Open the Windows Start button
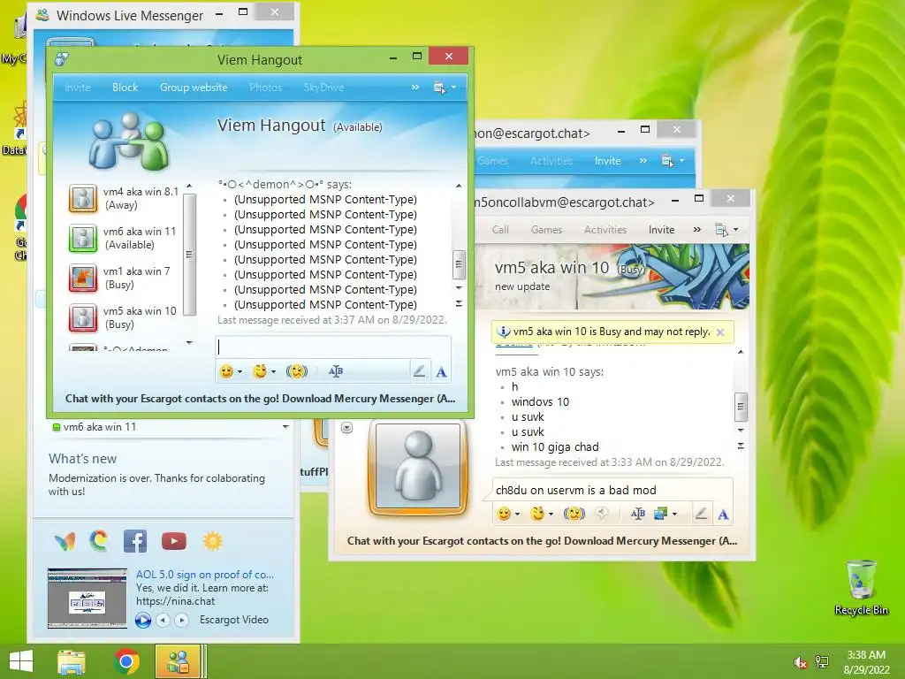 pos(21,661)
